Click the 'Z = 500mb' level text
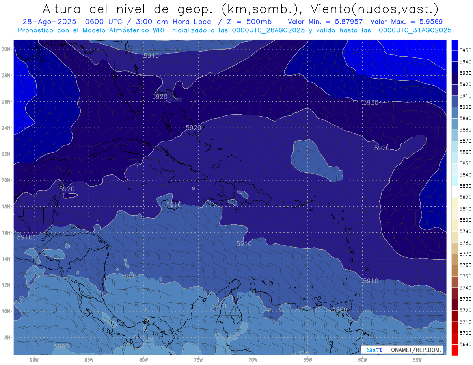The height and width of the screenshot is (365, 473). (x=248, y=22)
